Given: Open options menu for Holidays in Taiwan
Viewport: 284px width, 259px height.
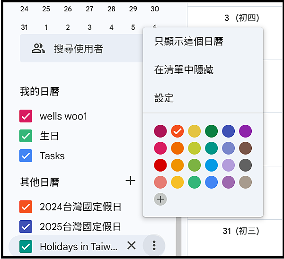Looking at the screenshot, I should click(154, 245).
